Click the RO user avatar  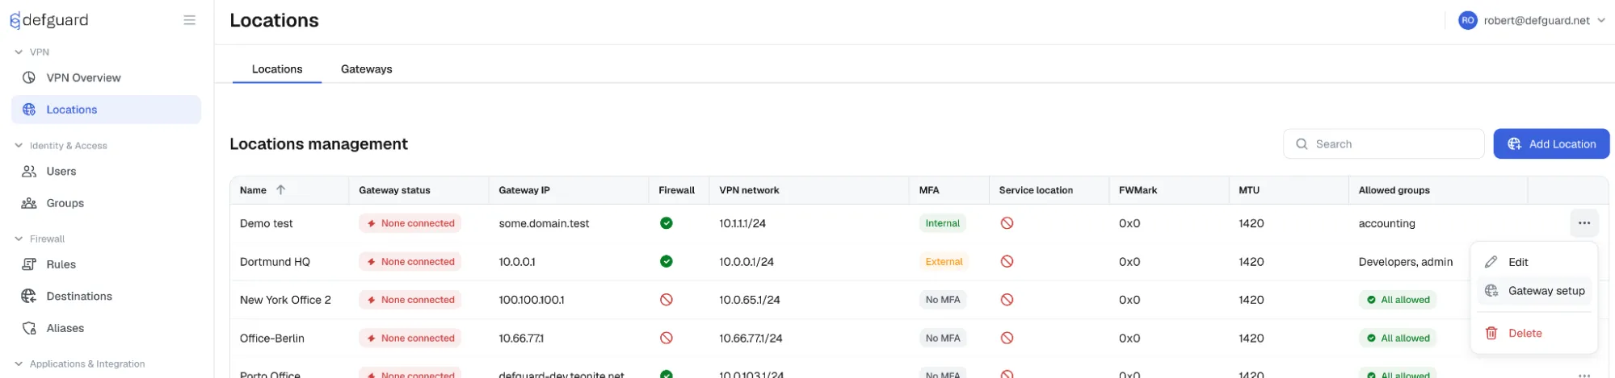[x=1468, y=20]
